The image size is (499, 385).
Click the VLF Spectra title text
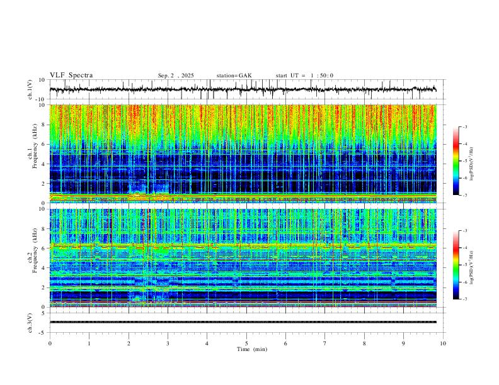tap(71, 75)
